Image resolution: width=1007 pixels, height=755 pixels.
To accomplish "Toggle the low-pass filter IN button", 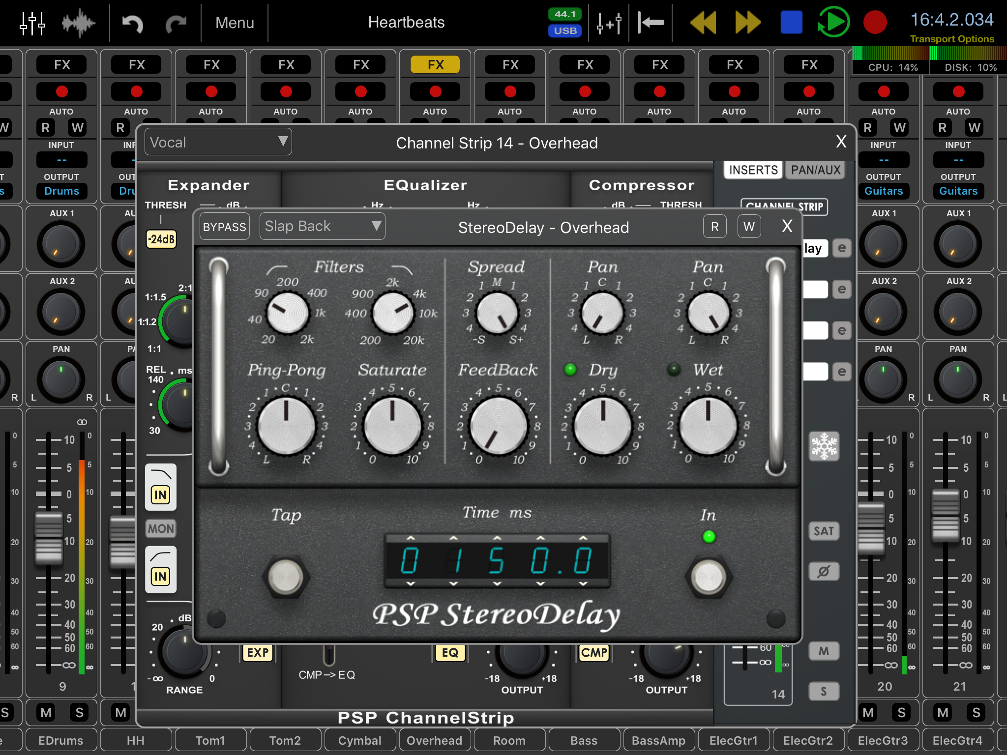I will (160, 494).
